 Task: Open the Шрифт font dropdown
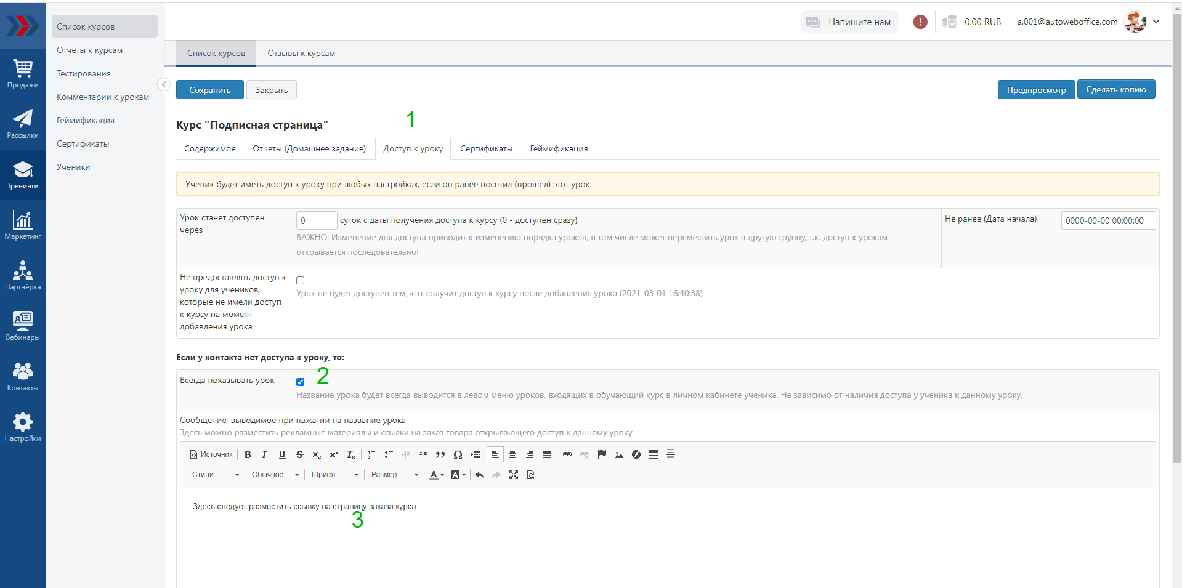(334, 475)
